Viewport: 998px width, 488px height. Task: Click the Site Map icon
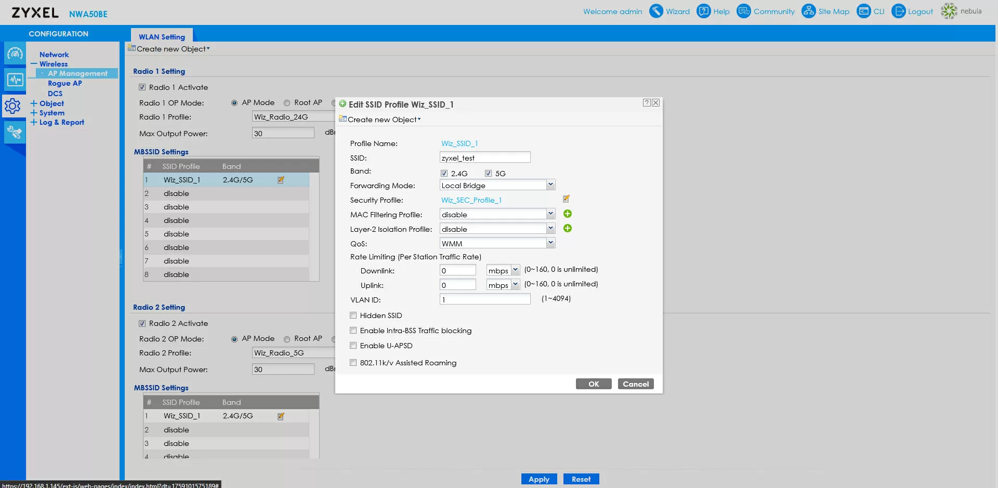click(808, 11)
